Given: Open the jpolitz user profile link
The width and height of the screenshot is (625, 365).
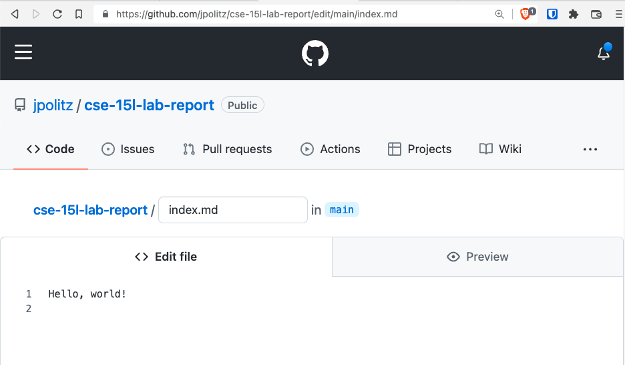Looking at the screenshot, I should pos(53,106).
